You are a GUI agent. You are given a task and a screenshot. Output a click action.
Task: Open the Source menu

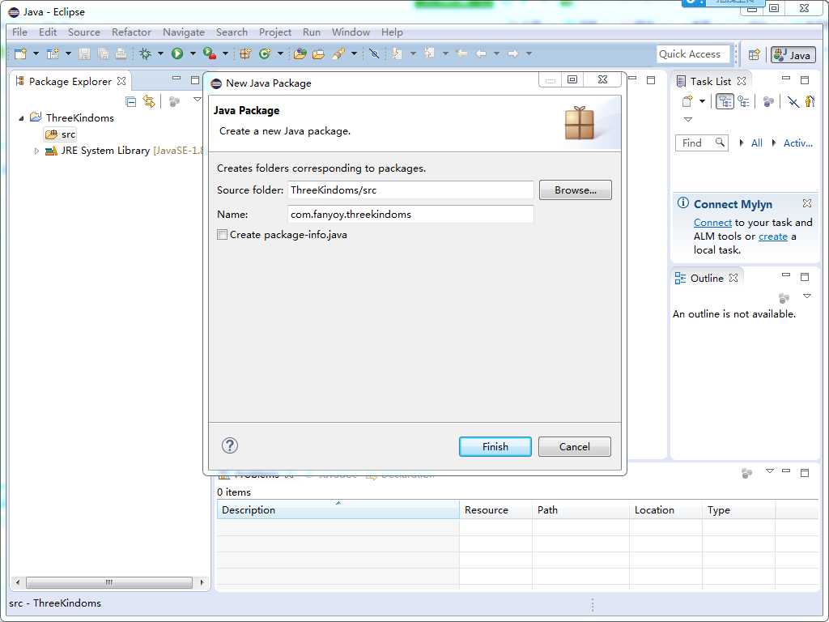[x=83, y=32]
